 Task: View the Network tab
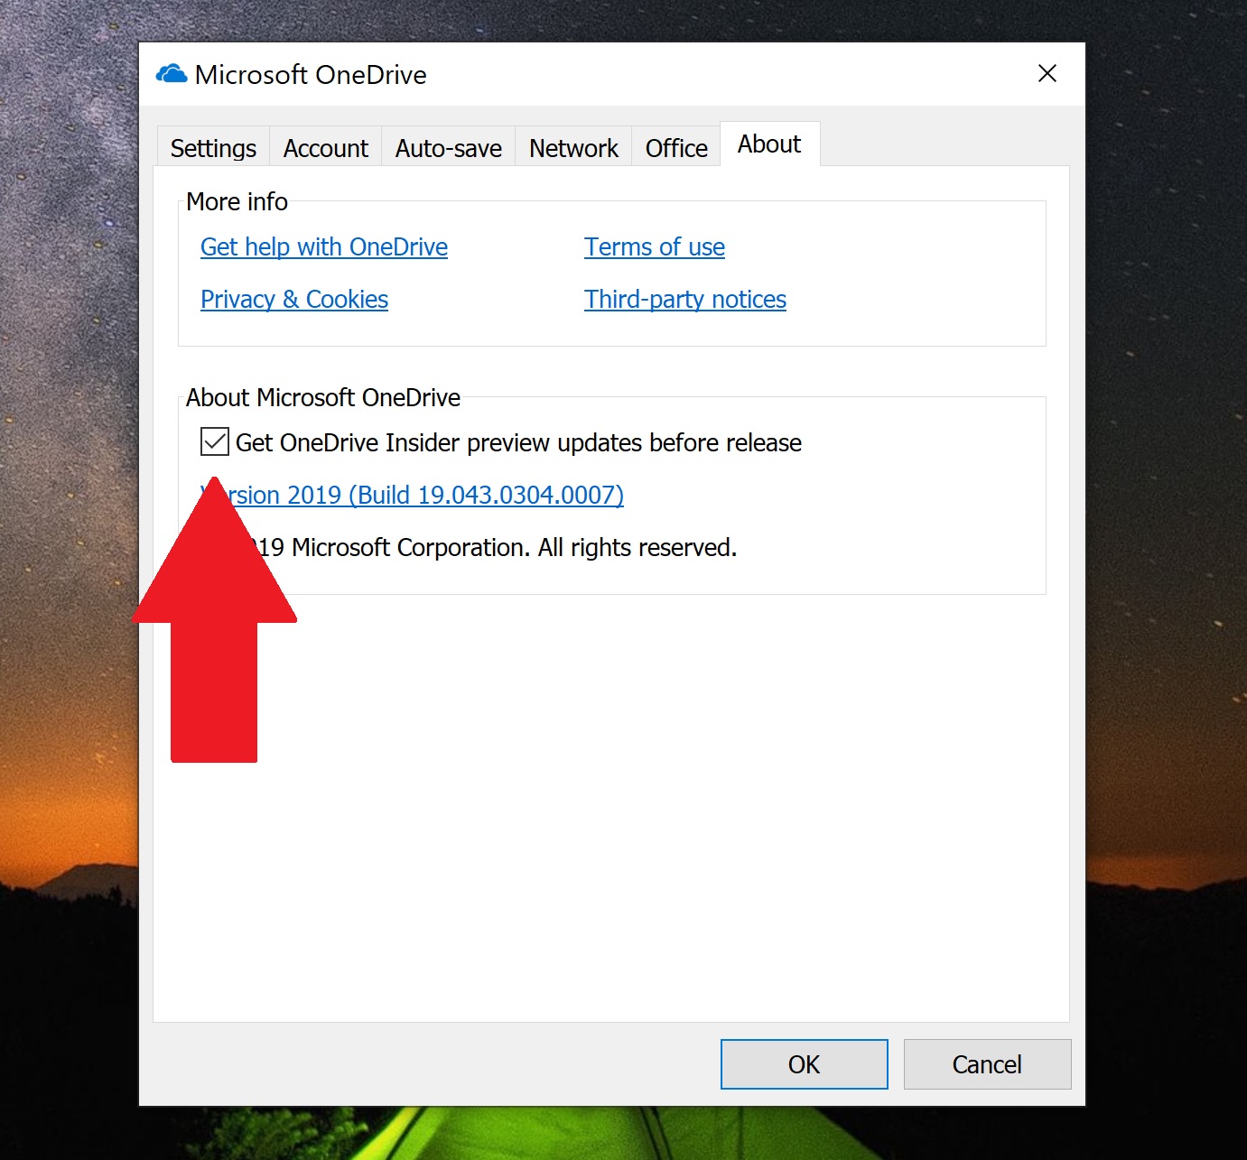pos(572,147)
